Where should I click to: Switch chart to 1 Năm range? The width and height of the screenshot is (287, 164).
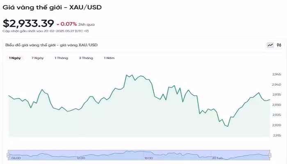tap(109, 58)
